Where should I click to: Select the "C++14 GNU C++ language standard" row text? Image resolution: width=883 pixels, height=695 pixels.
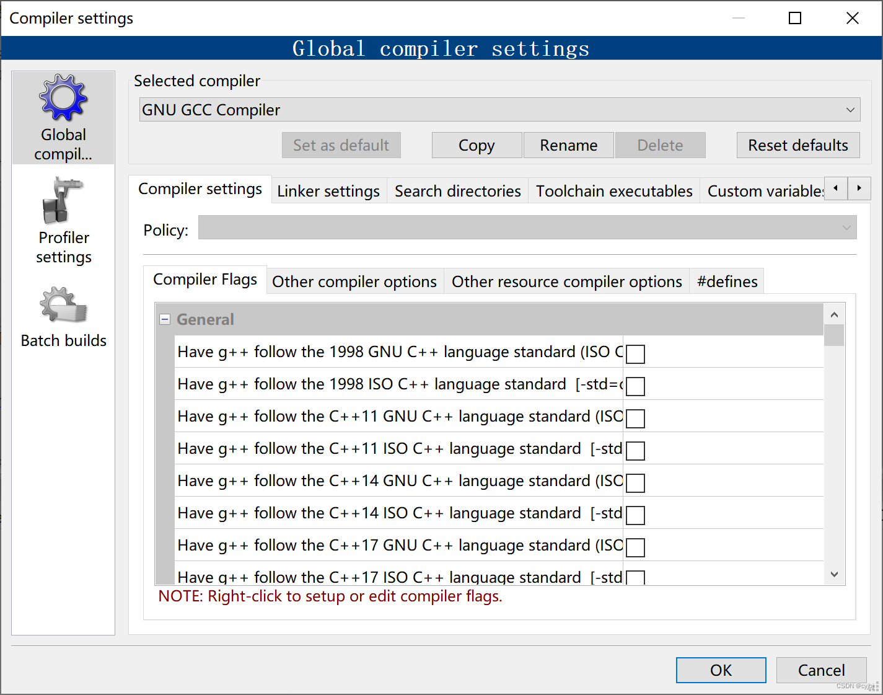click(400, 480)
